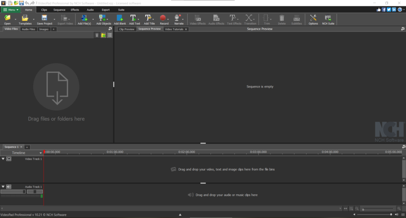Click the Narrate microphone icon
406x218 pixels.
(178, 18)
